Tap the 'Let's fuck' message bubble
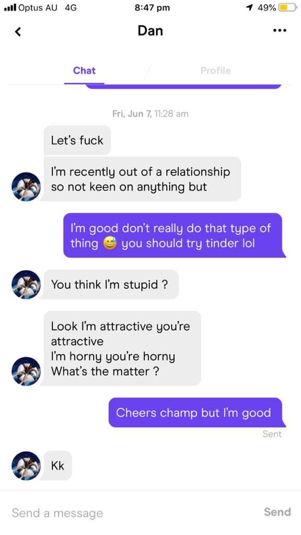The width and height of the screenshot is (301, 535). [77, 140]
